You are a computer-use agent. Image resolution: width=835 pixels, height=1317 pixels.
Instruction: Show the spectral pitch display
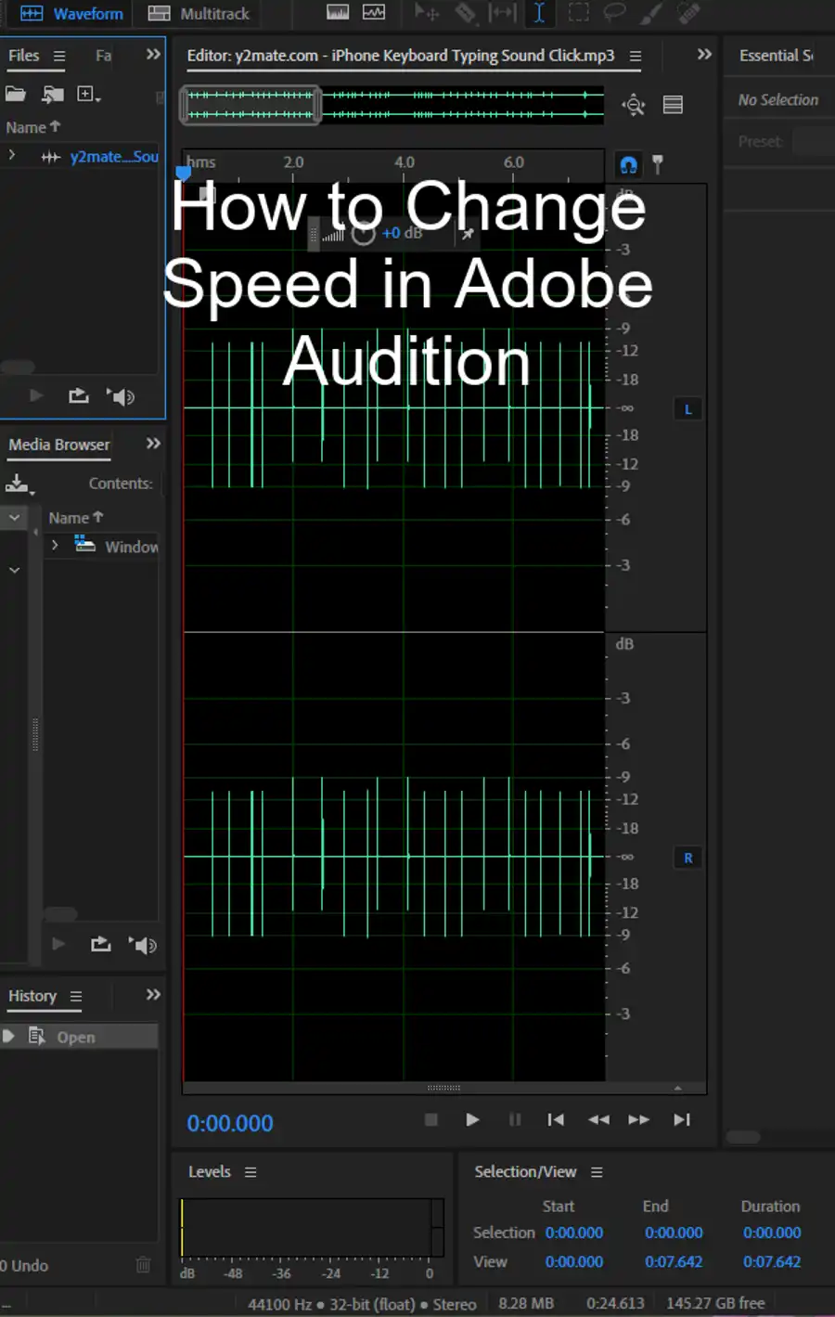[x=374, y=13]
